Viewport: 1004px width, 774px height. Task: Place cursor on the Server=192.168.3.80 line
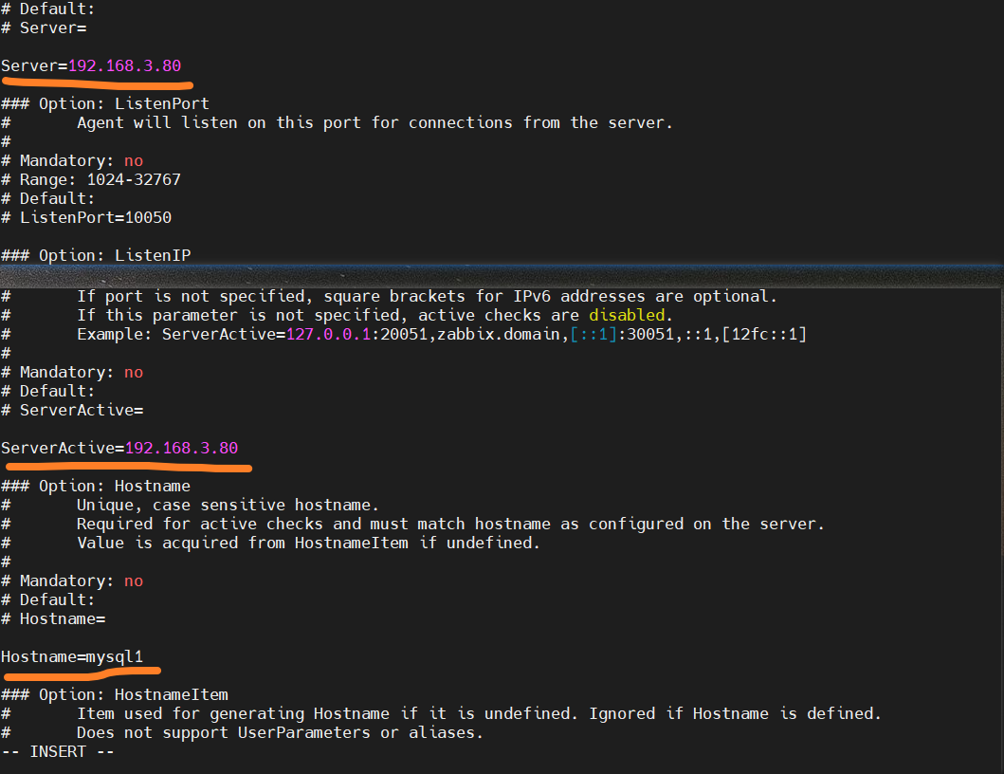point(91,65)
